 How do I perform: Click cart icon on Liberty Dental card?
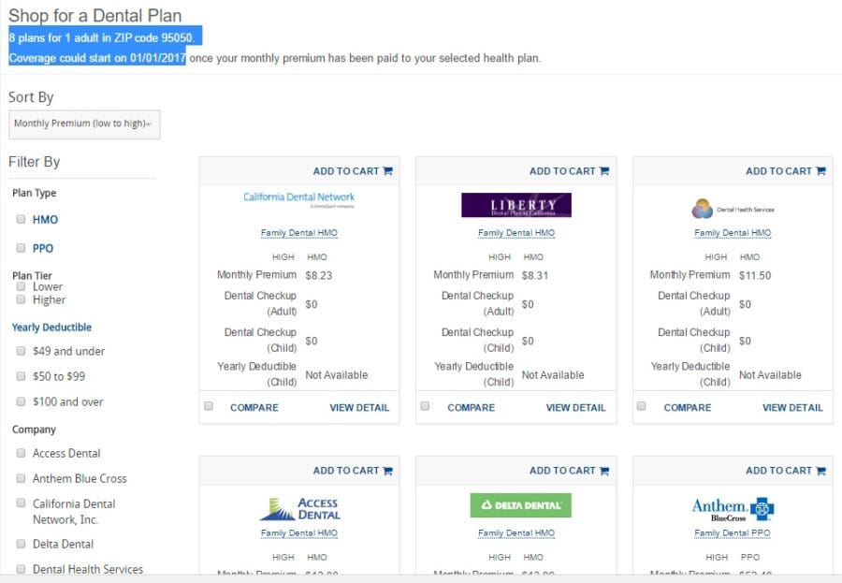click(x=603, y=171)
